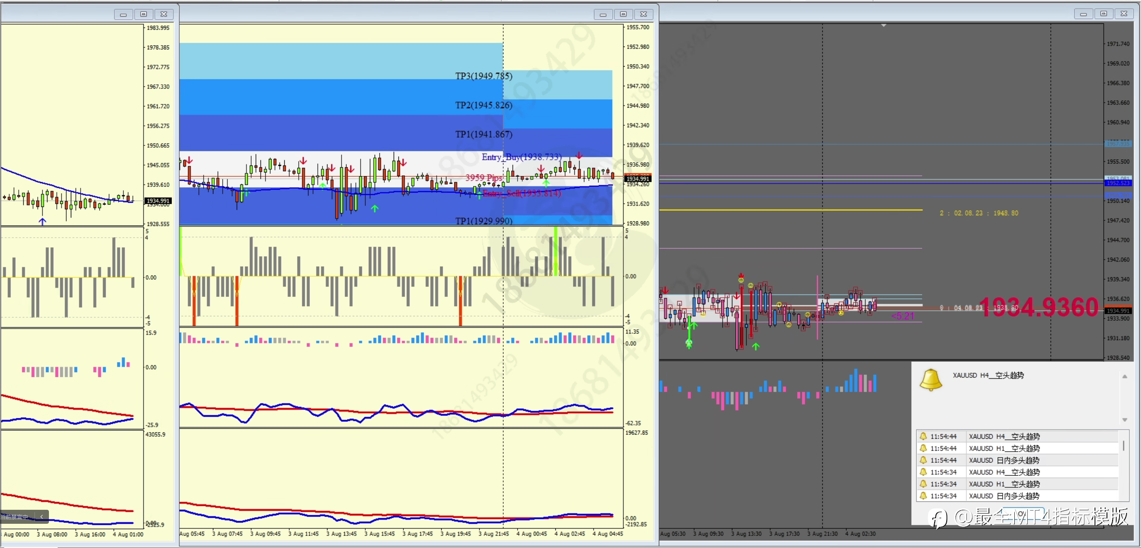Minimize the left chart window
The width and height of the screenshot is (1141, 548).
(123, 14)
